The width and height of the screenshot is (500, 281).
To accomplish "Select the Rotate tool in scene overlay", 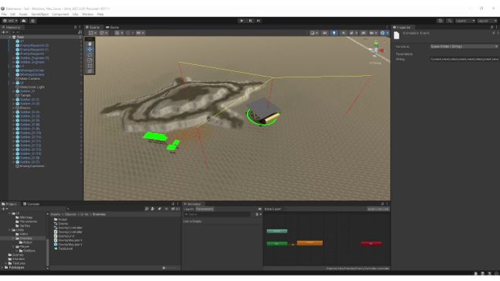I will 90,55.
